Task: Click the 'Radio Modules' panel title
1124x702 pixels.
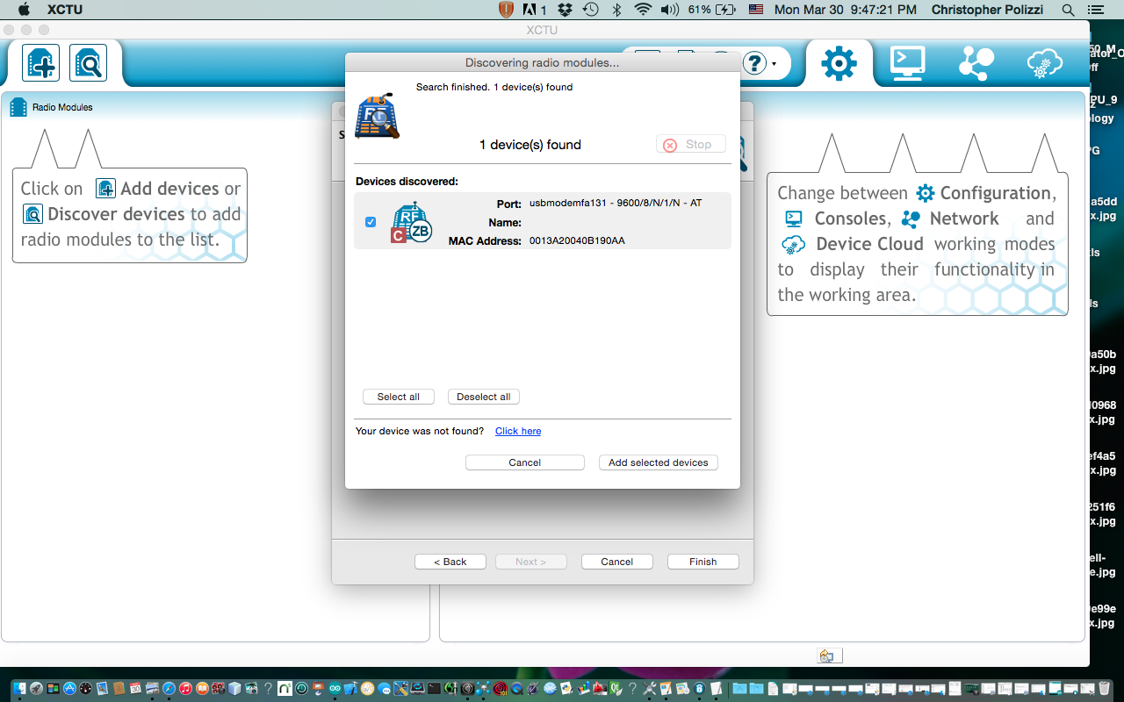Action: 62,107
